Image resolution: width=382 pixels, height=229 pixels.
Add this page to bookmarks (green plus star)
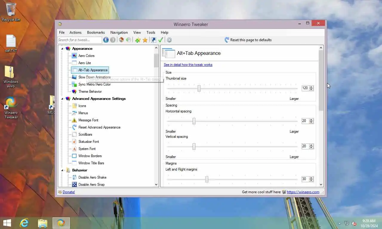[138, 40]
